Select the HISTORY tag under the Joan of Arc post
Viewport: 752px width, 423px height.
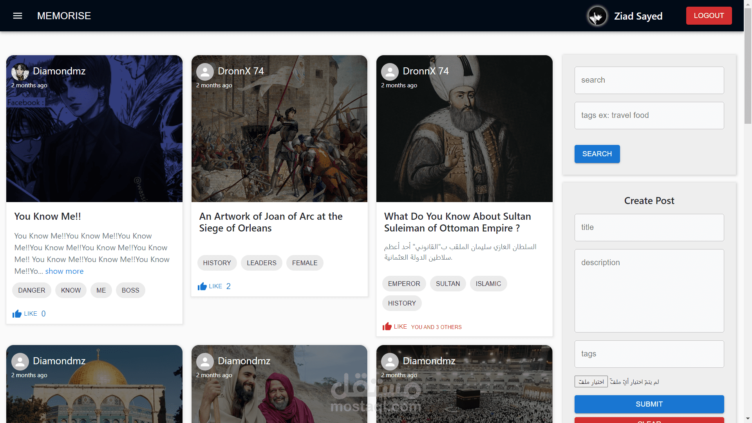click(217, 263)
